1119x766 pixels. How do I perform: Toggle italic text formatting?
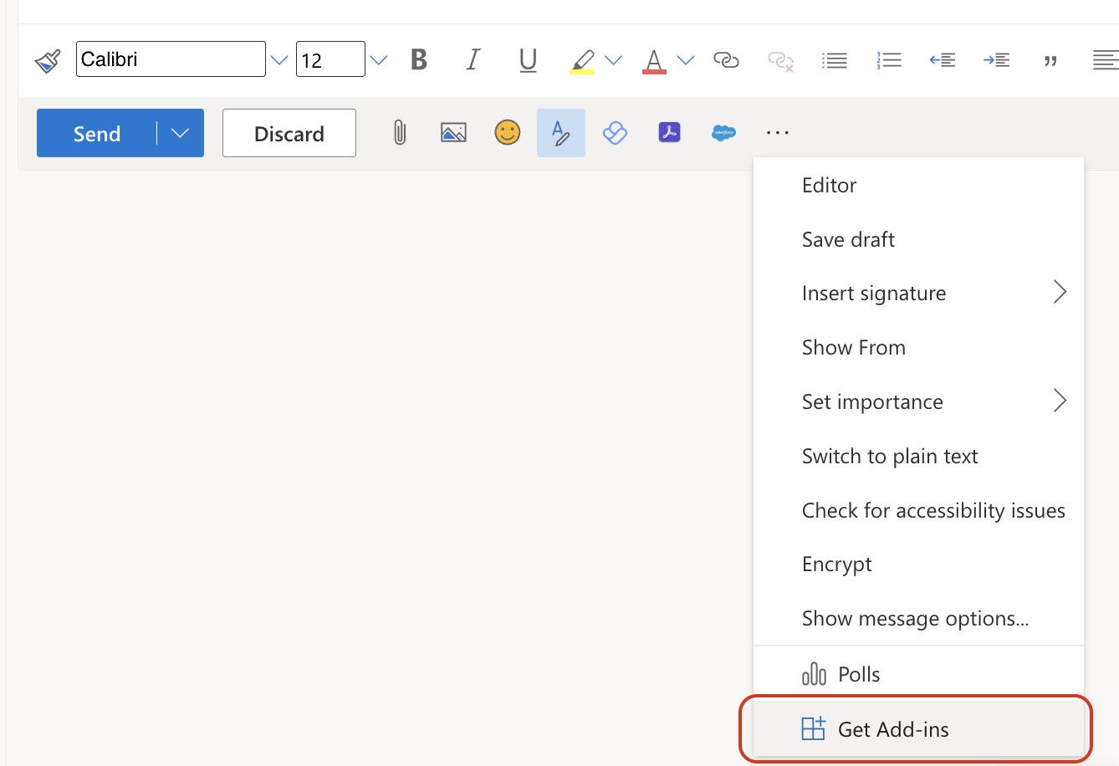(473, 60)
